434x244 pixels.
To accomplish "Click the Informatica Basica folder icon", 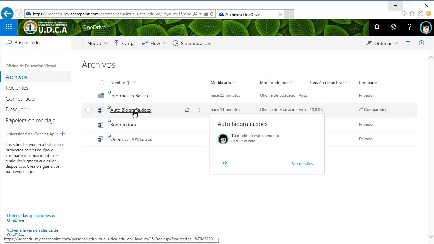I will [101, 96].
